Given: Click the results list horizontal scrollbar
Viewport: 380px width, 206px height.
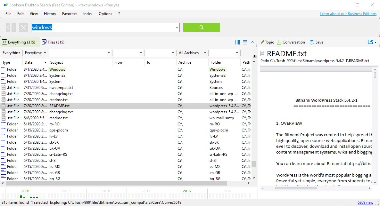Looking at the screenshot, I should 116,183.
